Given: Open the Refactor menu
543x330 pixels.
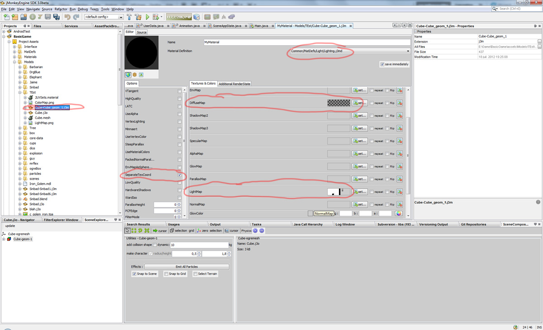Looking at the screenshot, I should [61, 9].
